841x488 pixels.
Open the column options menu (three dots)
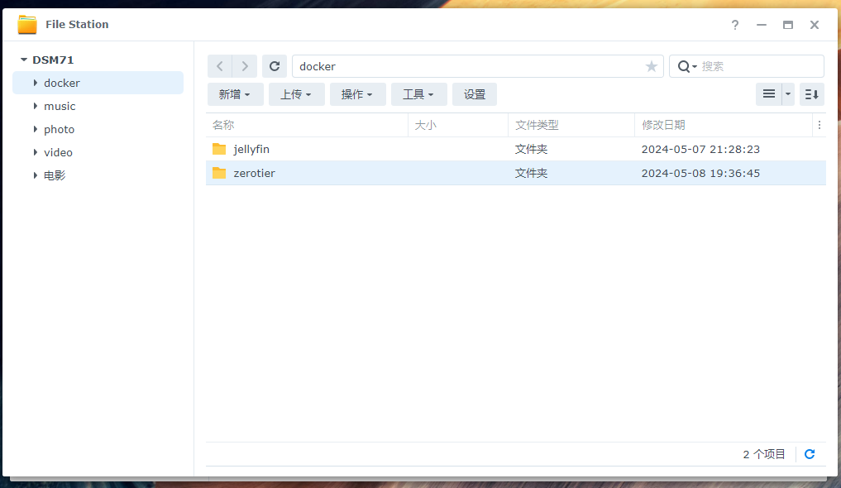819,125
